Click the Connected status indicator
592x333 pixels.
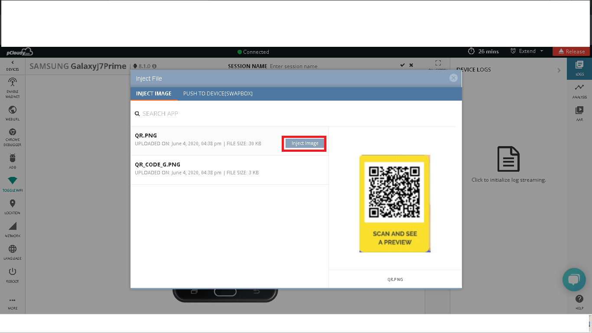(253, 52)
